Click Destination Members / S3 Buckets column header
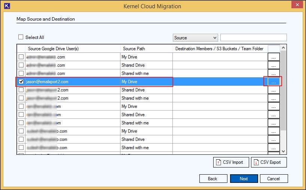306x190 pixels. [x=220, y=49]
